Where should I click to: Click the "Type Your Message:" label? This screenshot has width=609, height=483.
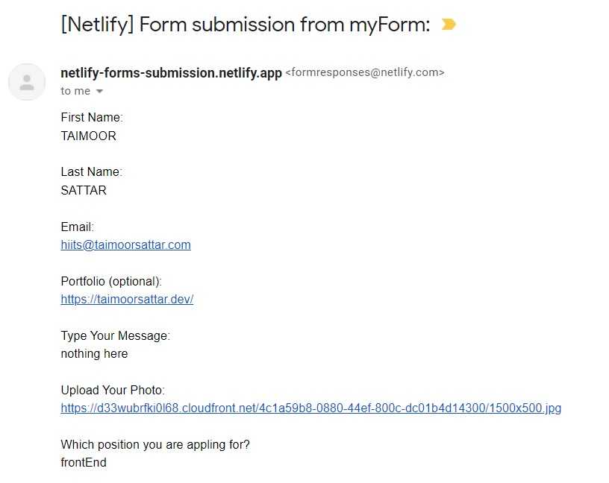pyautogui.click(x=115, y=335)
